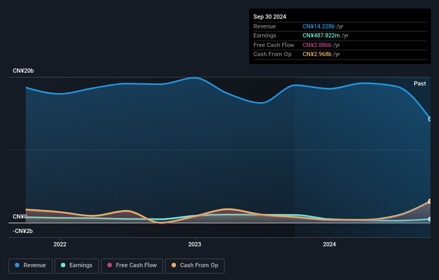Image resolution: width=439 pixels, height=280 pixels.
Task: Click the Free Cash Flow label in tooltip
Action: pyautogui.click(x=274, y=45)
